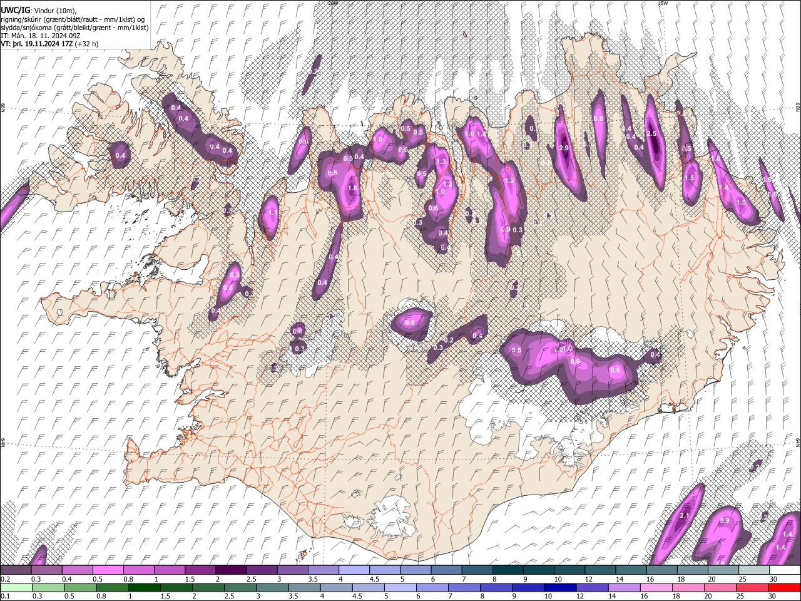
Task: Click the snow-scale swatch starting at 1.5
Action: pos(200,570)
